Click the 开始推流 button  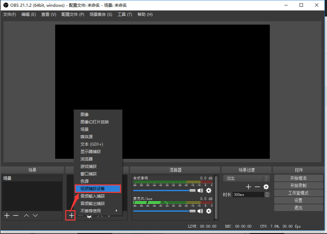click(298, 178)
